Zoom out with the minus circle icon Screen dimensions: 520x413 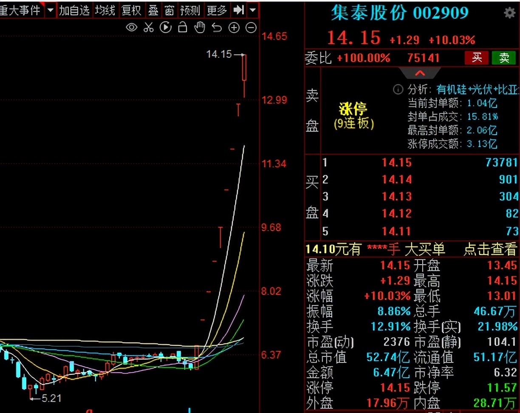click(x=252, y=28)
